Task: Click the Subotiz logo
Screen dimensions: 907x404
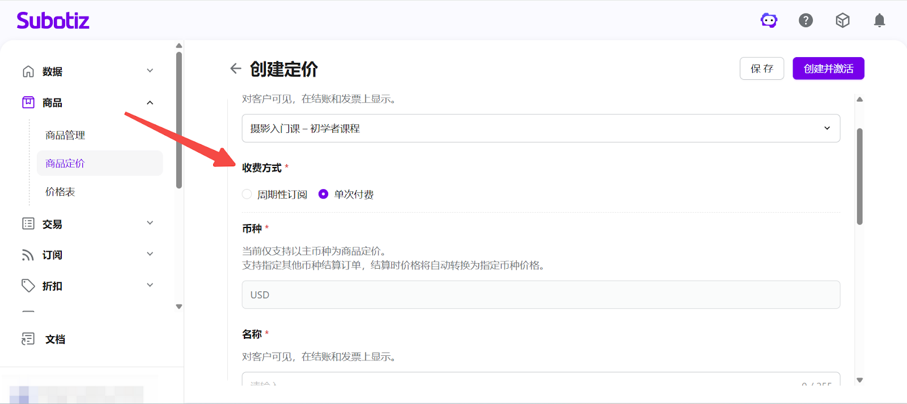Action: pyautogui.click(x=53, y=21)
